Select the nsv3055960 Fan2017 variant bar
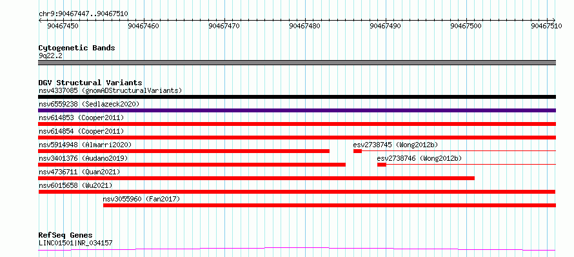 point(330,205)
